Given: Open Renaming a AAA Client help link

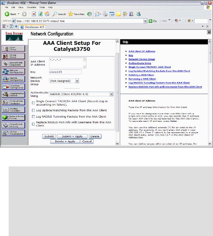Looking at the screenshot, I should point(142,79).
